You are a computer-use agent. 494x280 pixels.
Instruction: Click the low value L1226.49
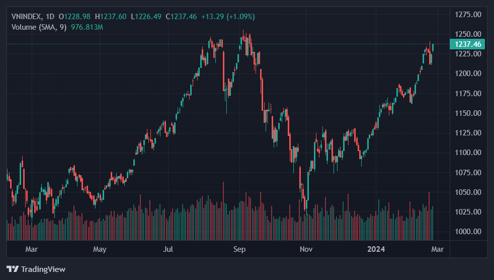point(146,17)
